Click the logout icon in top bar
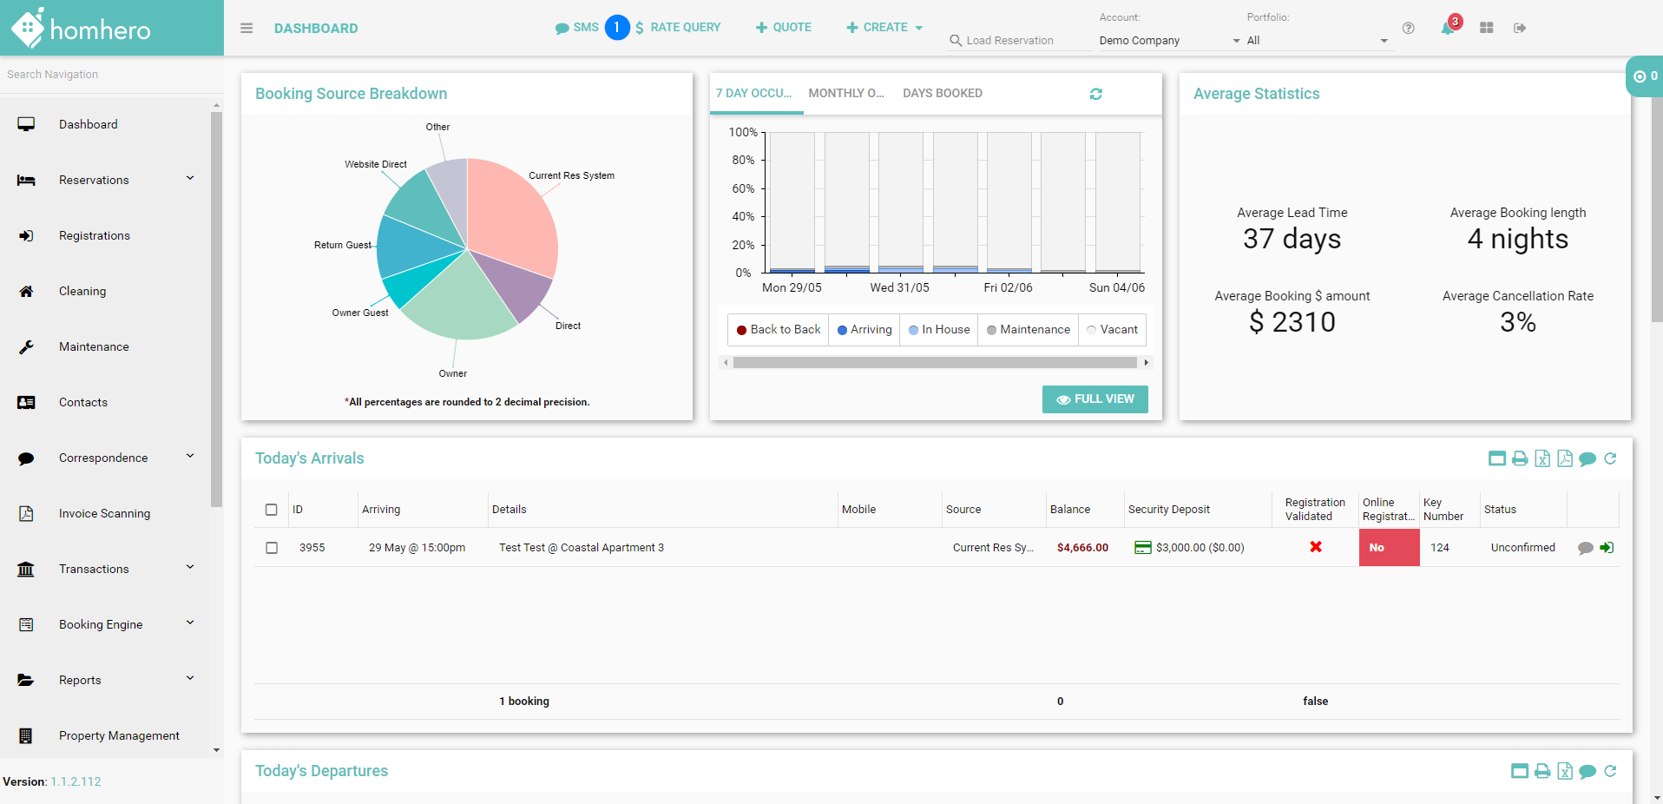Viewport: 1663px width, 804px height. 1520,28
